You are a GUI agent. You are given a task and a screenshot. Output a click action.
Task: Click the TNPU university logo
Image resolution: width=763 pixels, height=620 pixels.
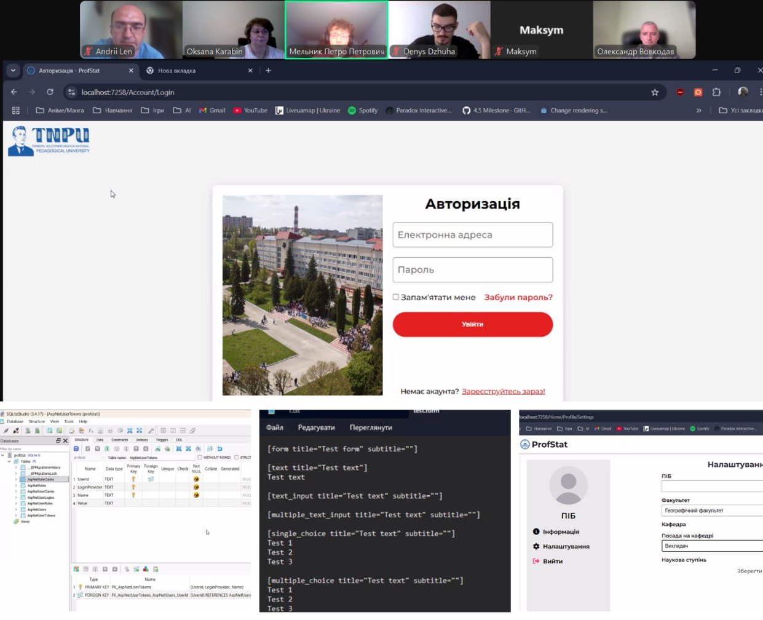[49, 141]
